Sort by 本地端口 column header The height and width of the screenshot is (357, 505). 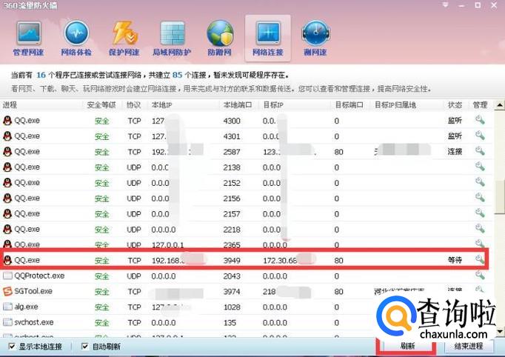[x=238, y=105]
